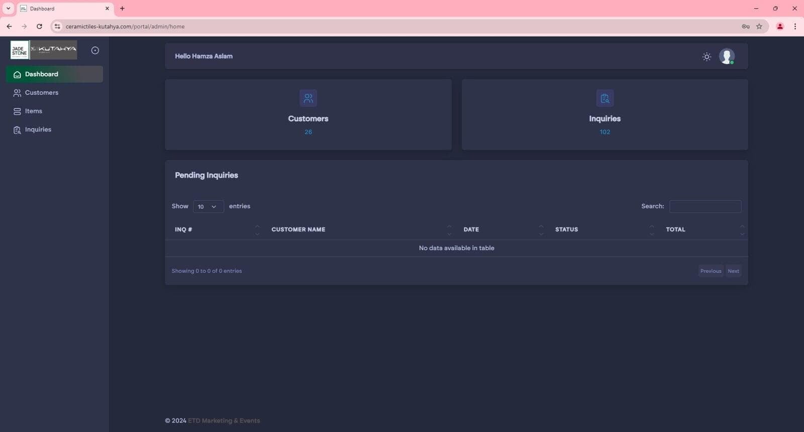
Task: Open the Inquiries sidebar item
Action: point(54,130)
